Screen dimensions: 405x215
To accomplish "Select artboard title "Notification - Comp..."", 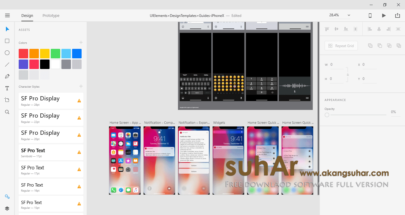I will (x=159, y=123).
